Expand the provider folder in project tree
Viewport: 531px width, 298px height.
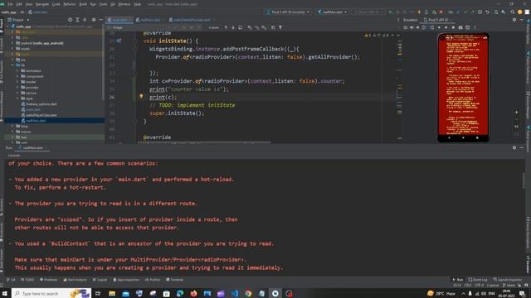point(18,87)
